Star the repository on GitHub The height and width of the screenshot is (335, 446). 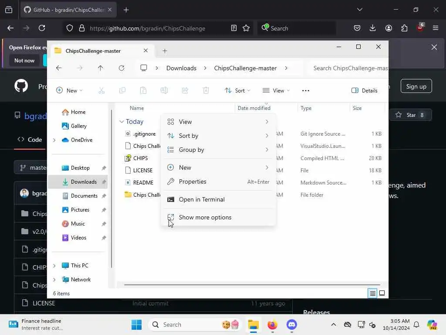pos(410,115)
